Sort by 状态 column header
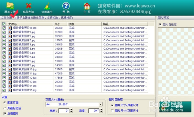The width and height of the screenshot is (194, 117). (84, 24)
